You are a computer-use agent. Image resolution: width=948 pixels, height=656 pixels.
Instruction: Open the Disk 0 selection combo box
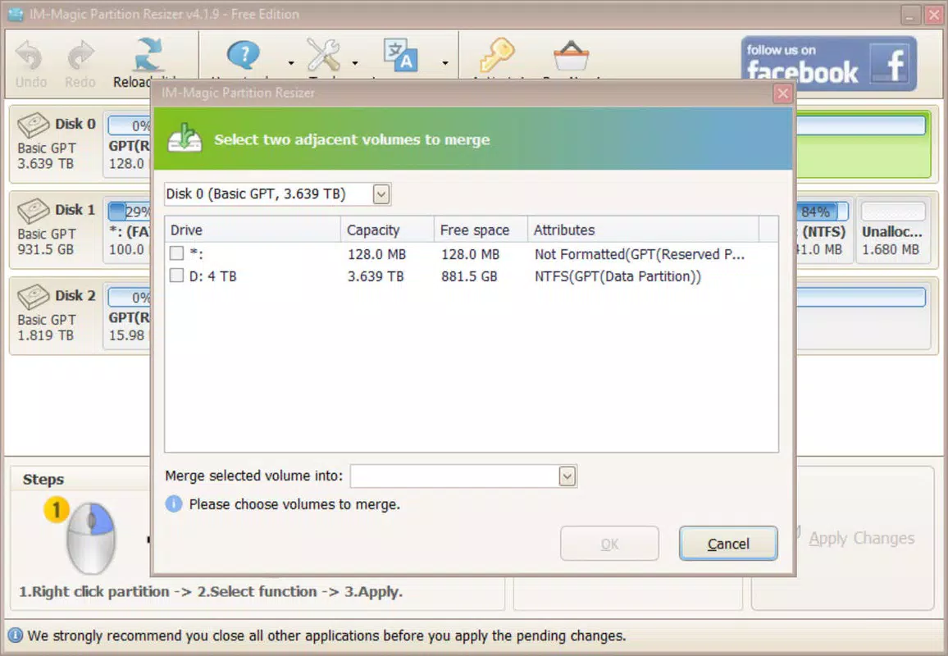click(x=277, y=194)
